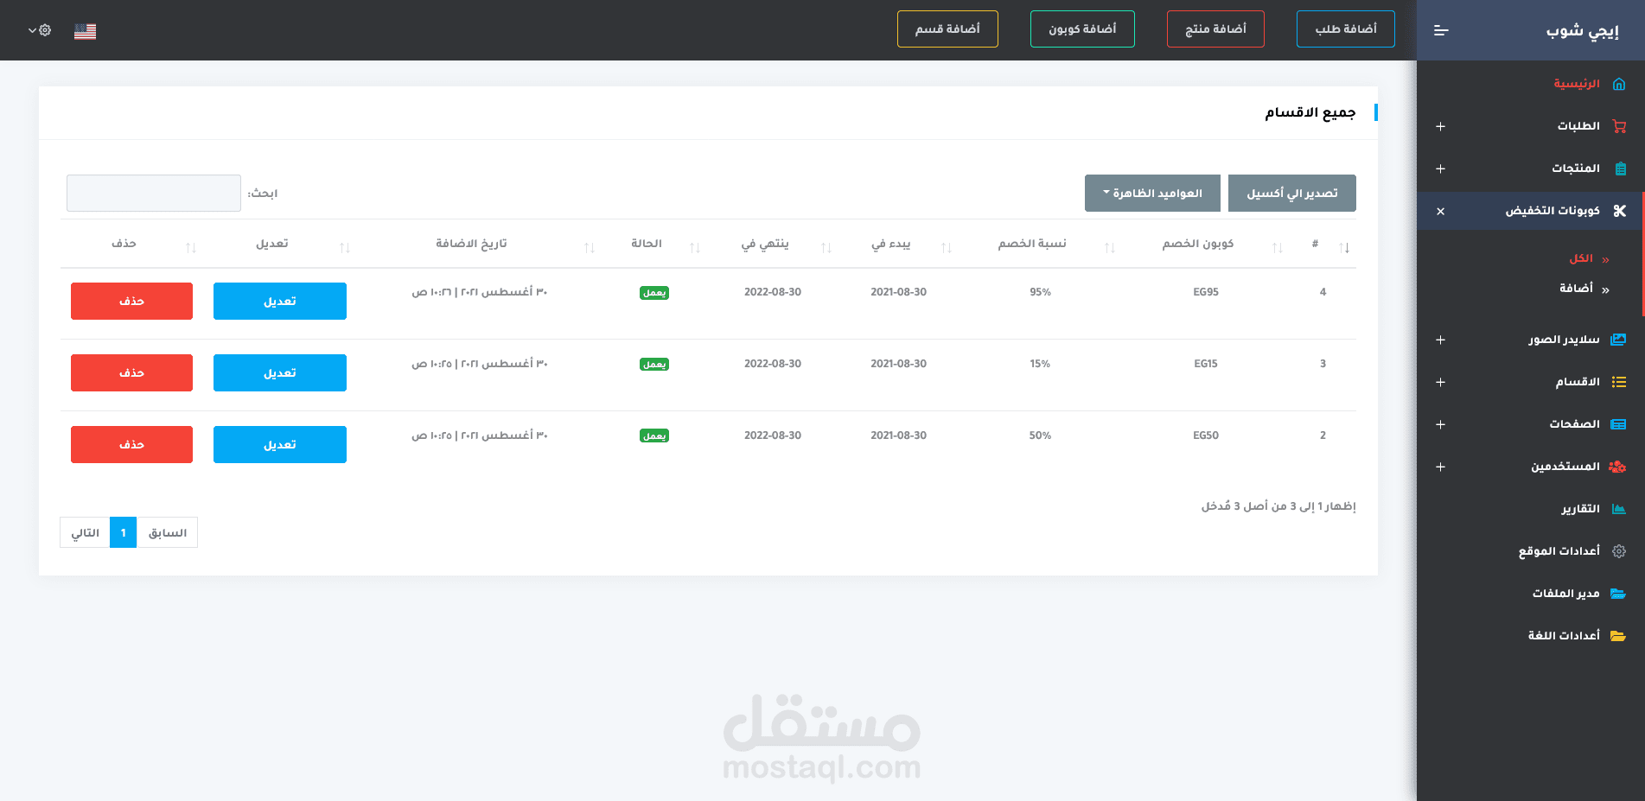This screenshot has height=801, width=1645.
Task: Expand the الصفحات submenu plus sign
Action: click(x=1440, y=424)
